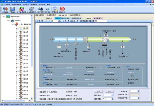The image size is (155, 107).
Task: Select the 第18层 tree item
Action: point(26,40)
